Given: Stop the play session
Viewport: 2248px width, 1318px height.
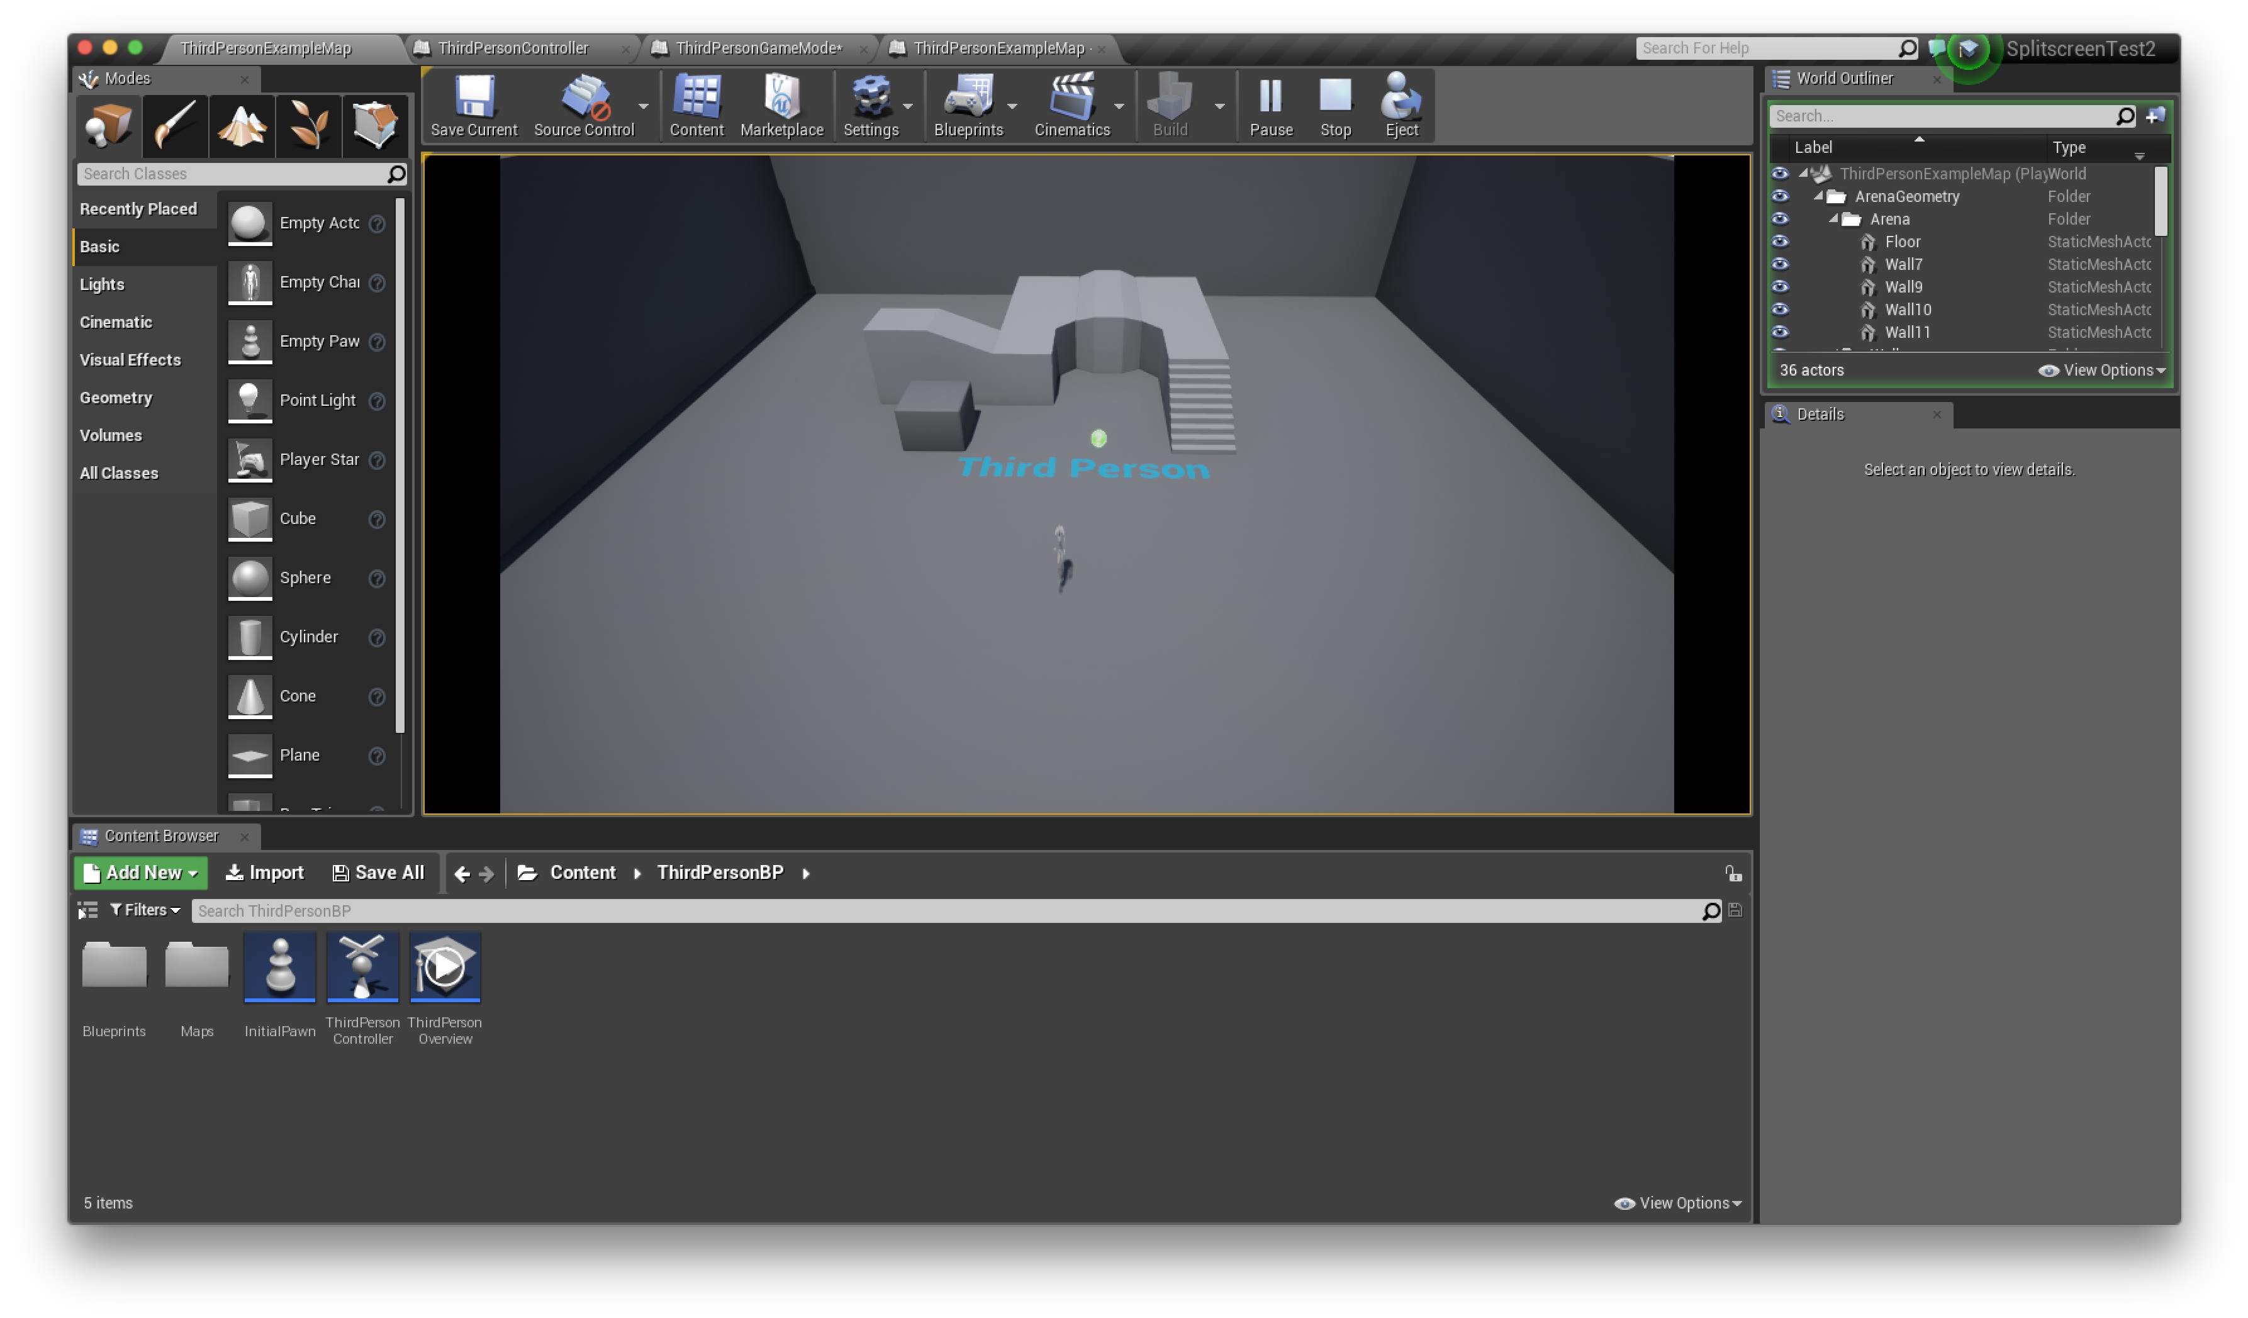Looking at the screenshot, I should coord(1336,105).
